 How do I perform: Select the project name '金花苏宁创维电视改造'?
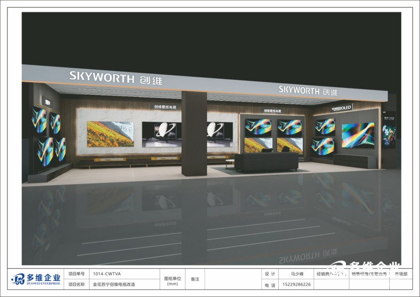coord(114,285)
